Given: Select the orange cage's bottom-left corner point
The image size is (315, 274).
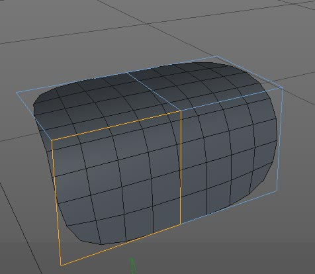Looking at the screenshot, I should pyautogui.click(x=61, y=265).
